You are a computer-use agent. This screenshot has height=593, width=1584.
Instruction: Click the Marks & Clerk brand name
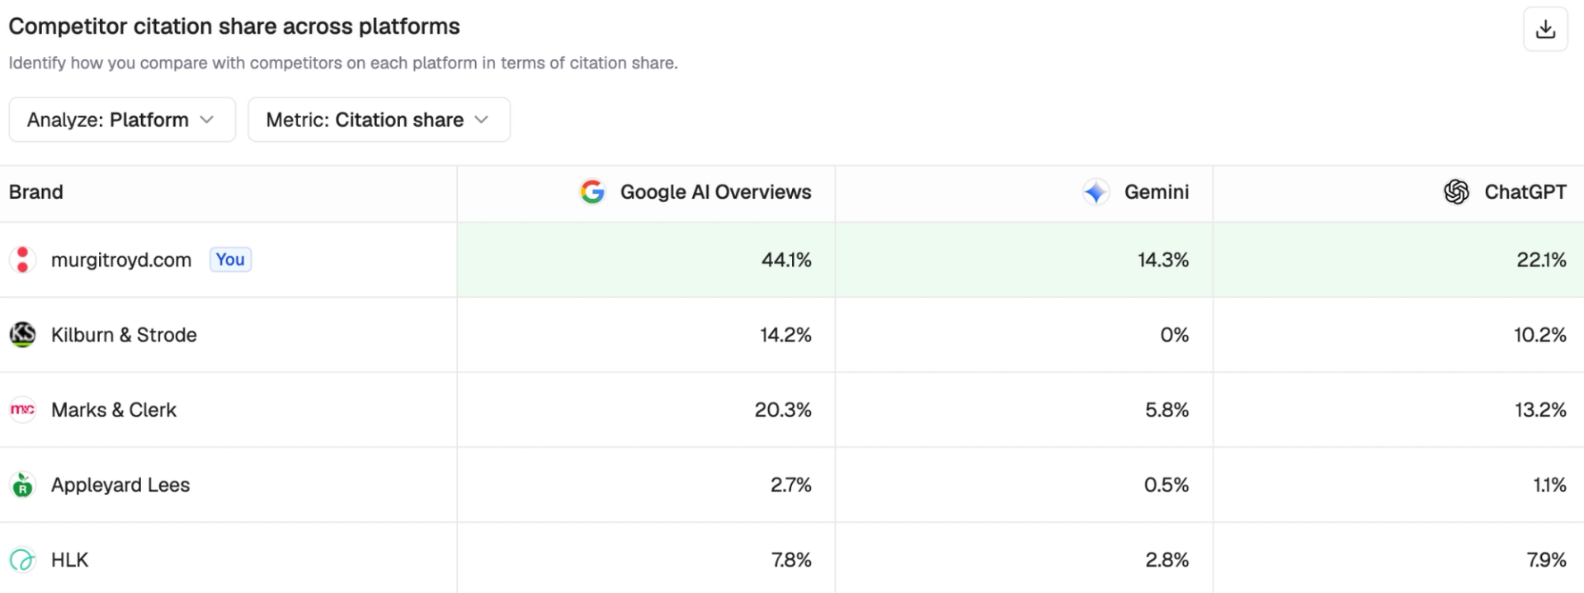(x=114, y=410)
